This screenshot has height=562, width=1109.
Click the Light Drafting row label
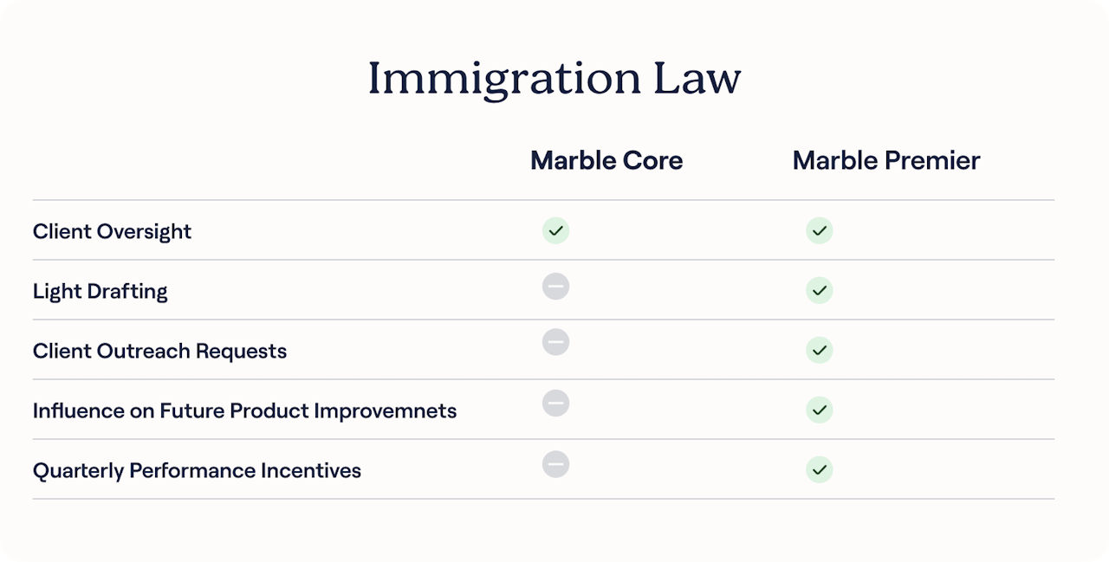coord(101,291)
